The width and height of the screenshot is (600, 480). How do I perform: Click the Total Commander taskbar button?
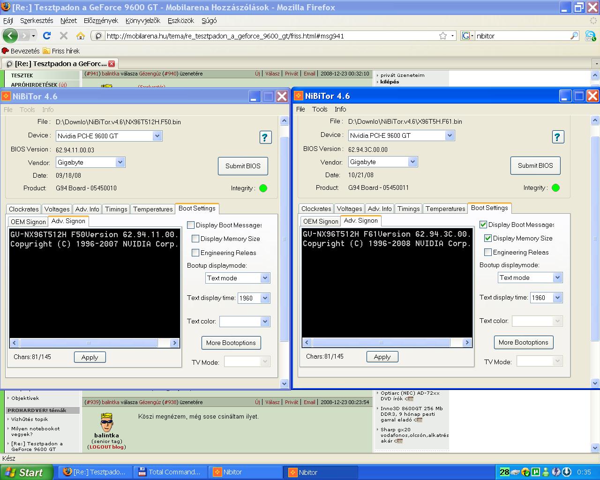[171, 472]
